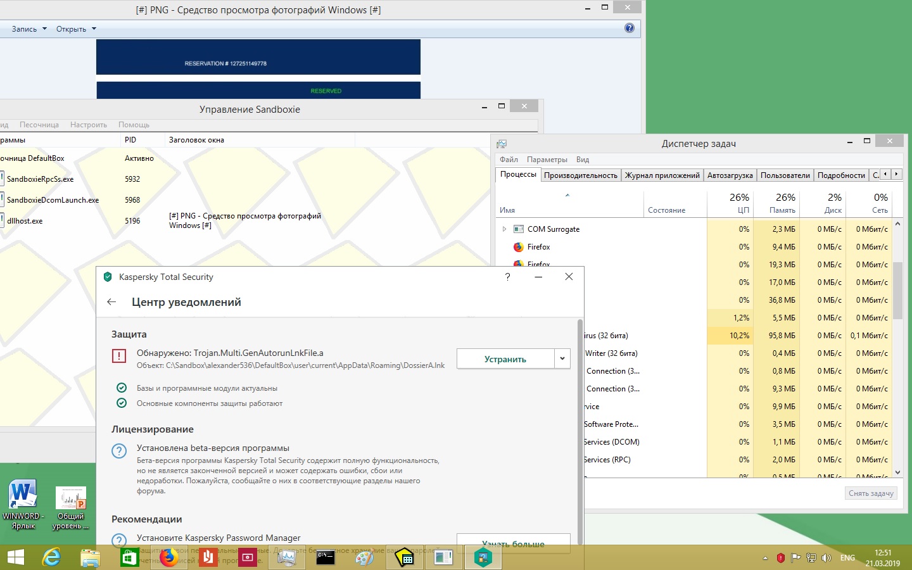Sort processes by 'Сеть' column
This screenshot has width=912, height=570.
tap(869, 203)
